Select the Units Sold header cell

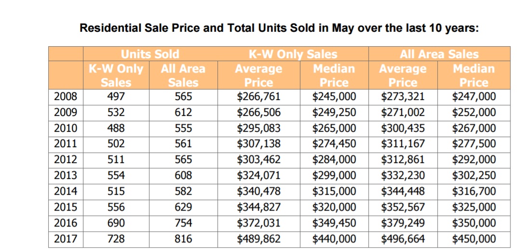click(149, 54)
